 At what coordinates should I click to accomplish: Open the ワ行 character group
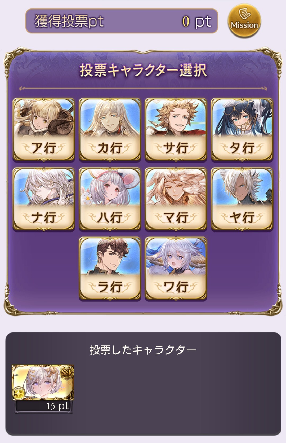tap(176, 268)
